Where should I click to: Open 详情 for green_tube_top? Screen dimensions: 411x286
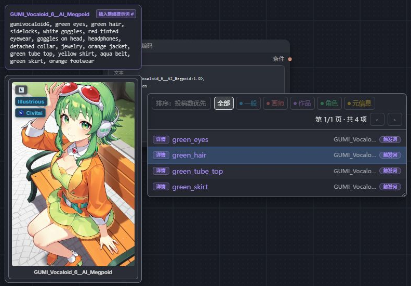point(161,171)
